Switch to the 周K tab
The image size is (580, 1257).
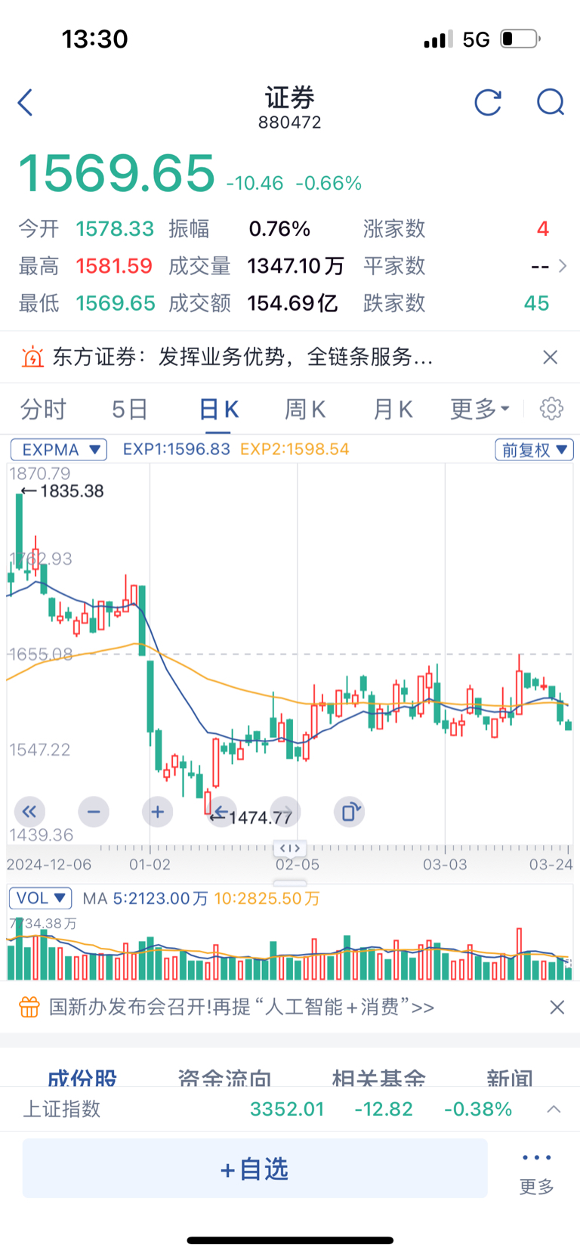pyautogui.click(x=304, y=409)
